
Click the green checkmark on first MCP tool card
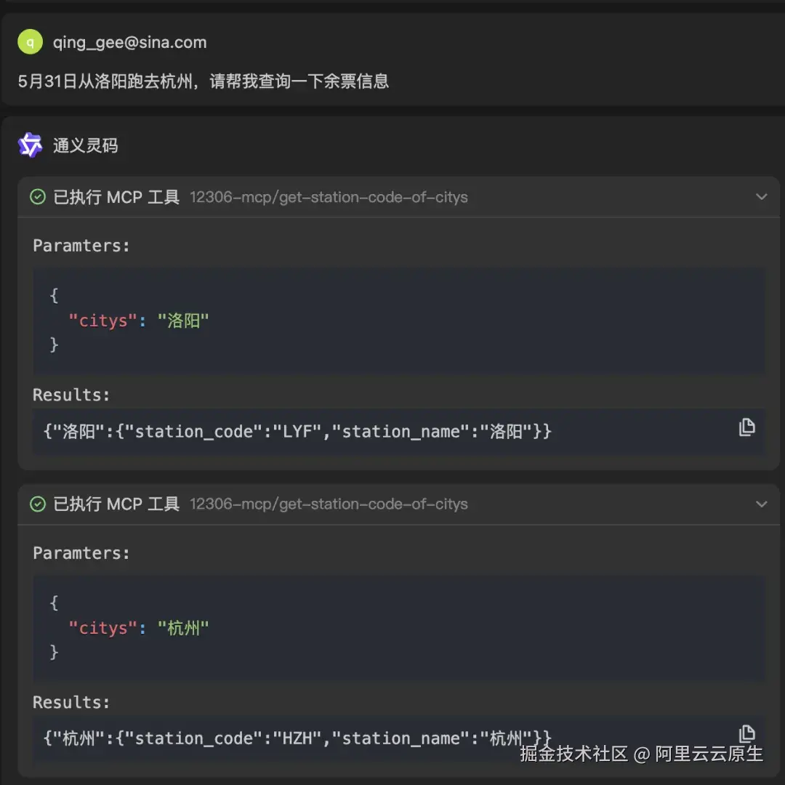click(37, 196)
